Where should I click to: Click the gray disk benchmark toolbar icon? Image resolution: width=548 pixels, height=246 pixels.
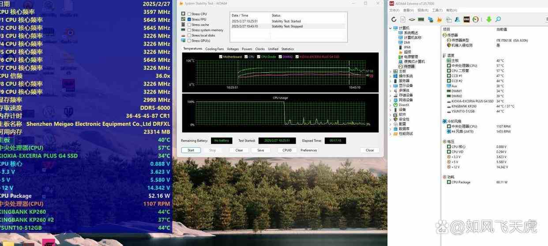click(x=412, y=19)
